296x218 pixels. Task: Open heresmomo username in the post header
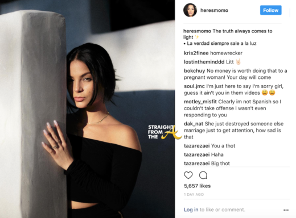[214, 10]
